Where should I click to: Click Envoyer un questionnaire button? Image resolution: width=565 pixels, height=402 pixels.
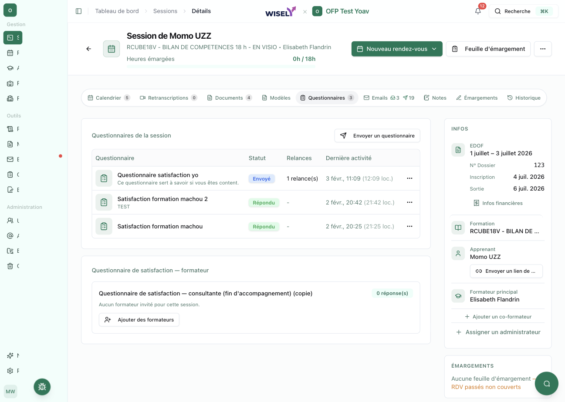(377, 136)
